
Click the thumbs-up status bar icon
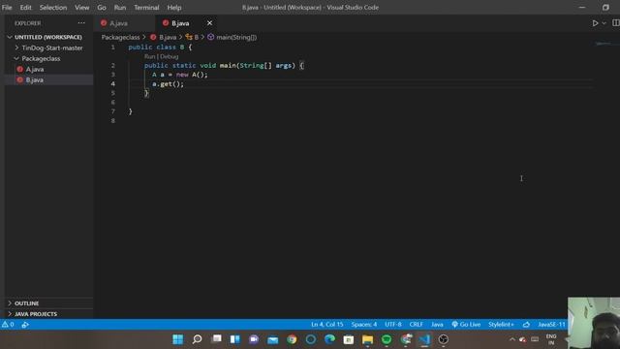526,325
